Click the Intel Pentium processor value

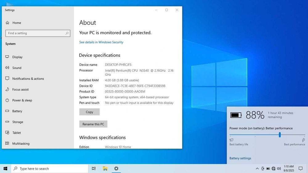(x=139, y=72)
